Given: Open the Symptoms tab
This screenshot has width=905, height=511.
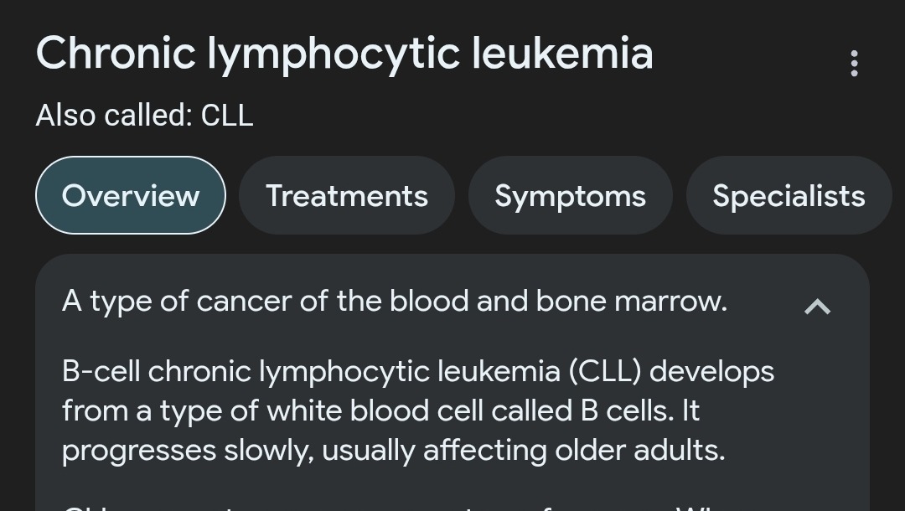Looking at the screenshot, I should 571,195.
